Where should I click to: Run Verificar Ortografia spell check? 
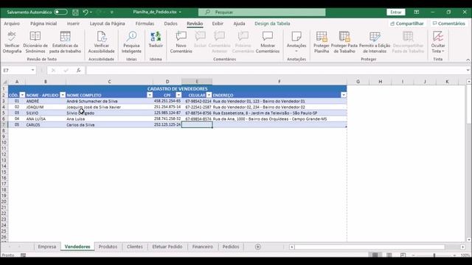12,42
